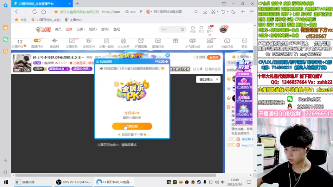
Task: Click the 举报 report link
Action: 89,57
